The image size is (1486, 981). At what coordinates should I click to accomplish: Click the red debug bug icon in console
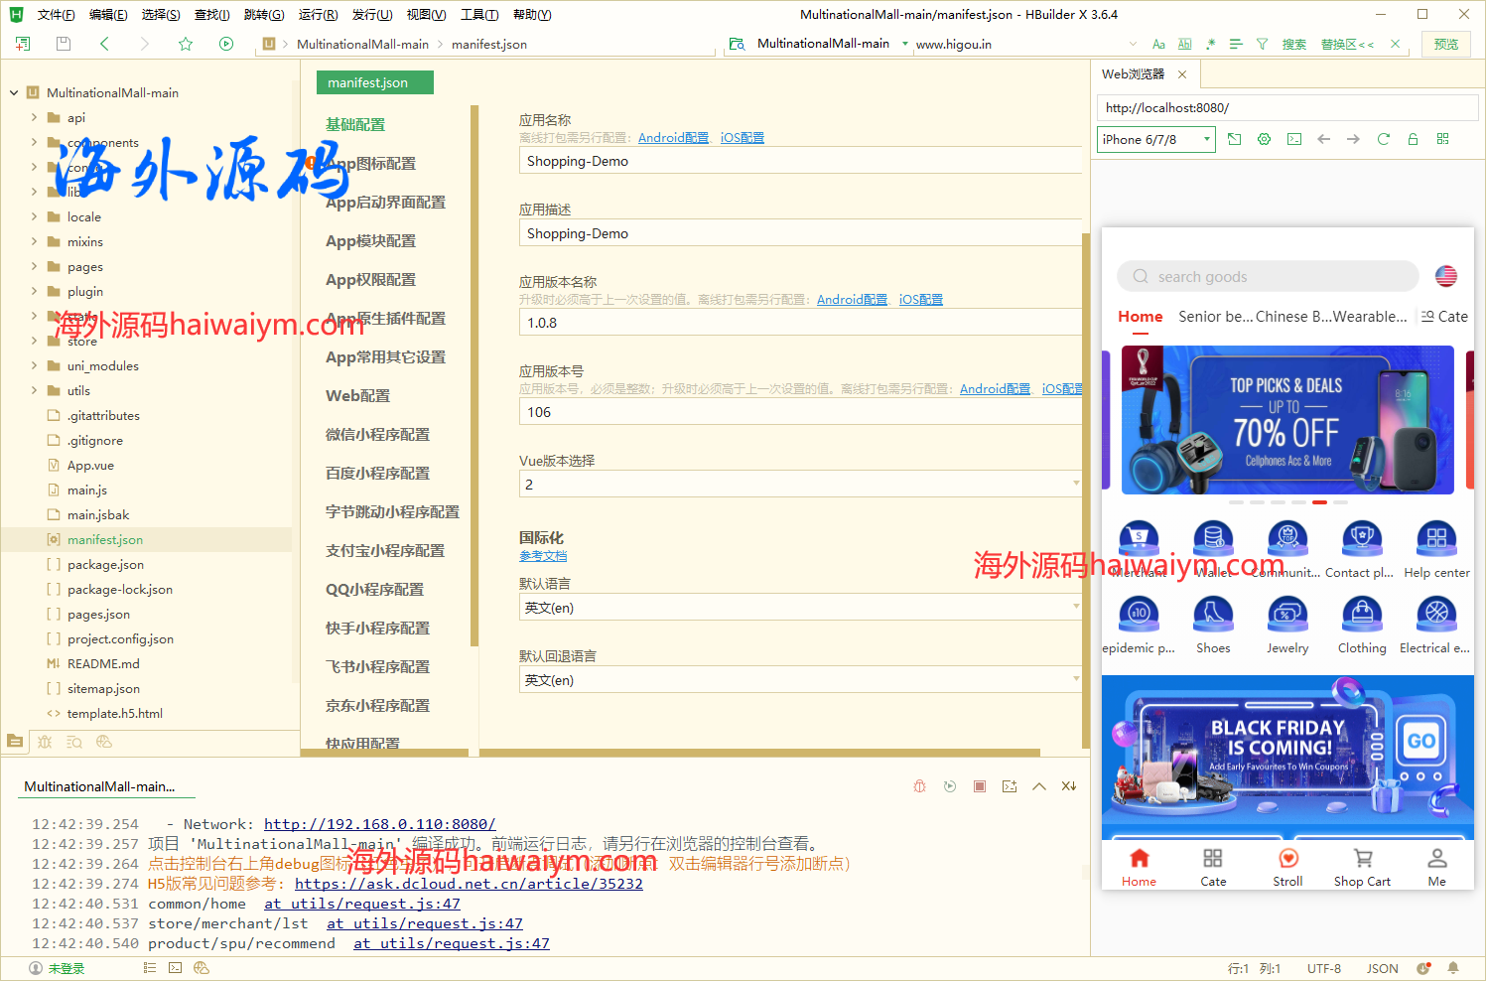[x=920, y=786]
